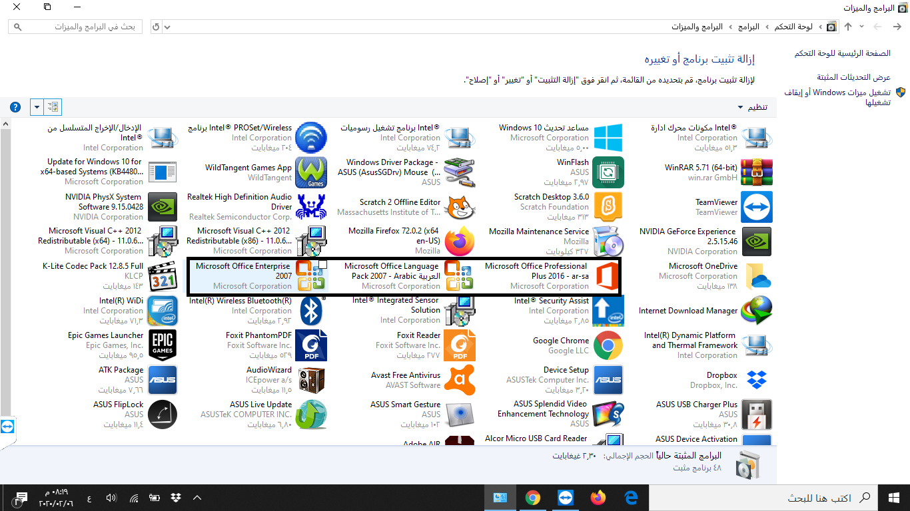Select the NVIDIA GeForce Experience icon
Image resolution: width=910 pixels, height=511 pixels.
756,242
